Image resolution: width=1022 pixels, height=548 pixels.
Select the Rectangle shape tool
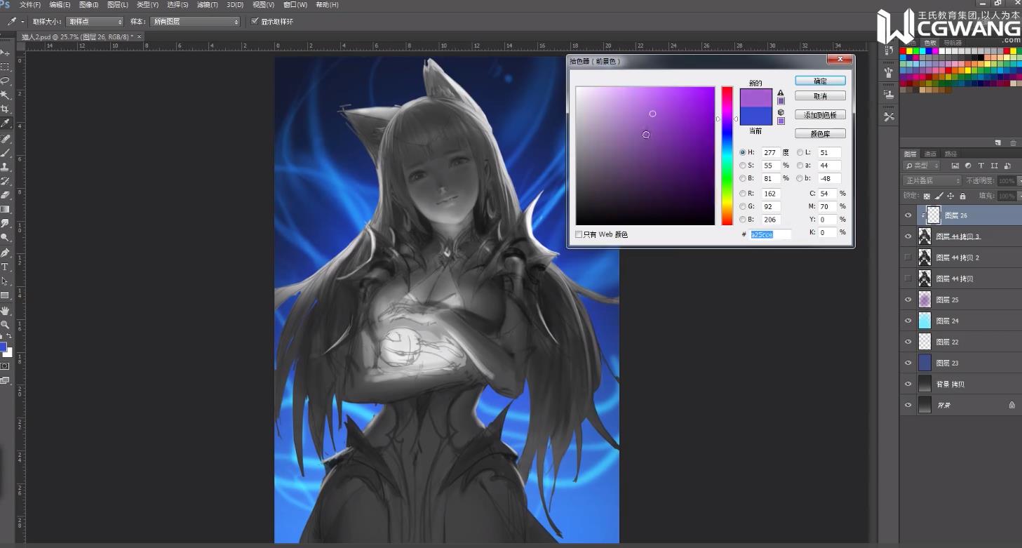(5, 295)
